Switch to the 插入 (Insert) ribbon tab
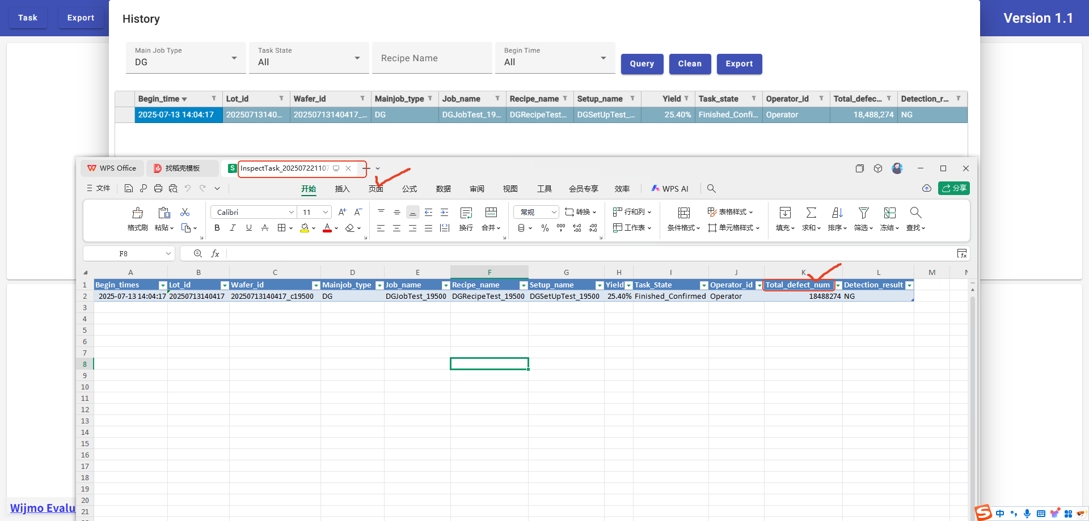1089x521 pixels. pyautogui.click(x=342, y=189)
